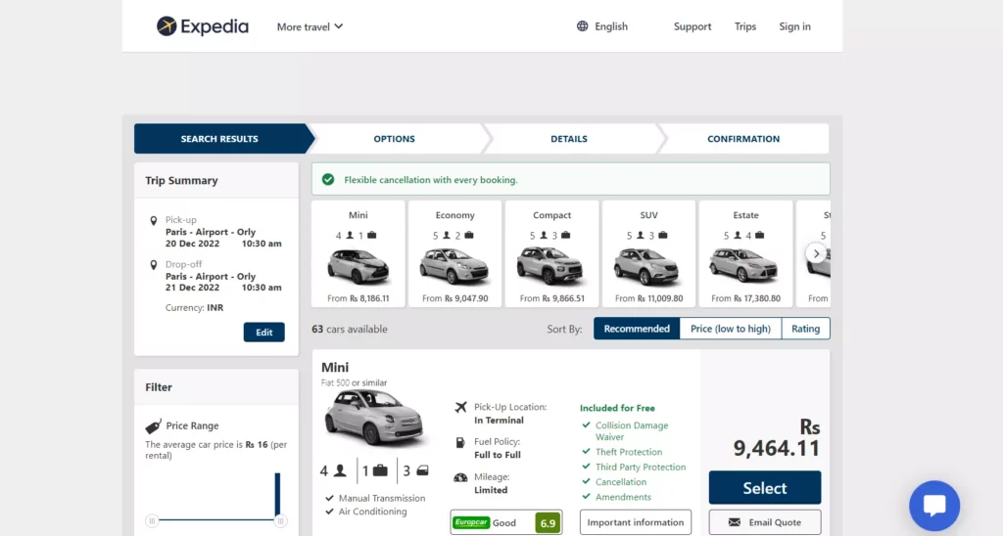Click the doors icon on Fiat 500
This screenshot has height=536, width=1003.
coord(422,470)
